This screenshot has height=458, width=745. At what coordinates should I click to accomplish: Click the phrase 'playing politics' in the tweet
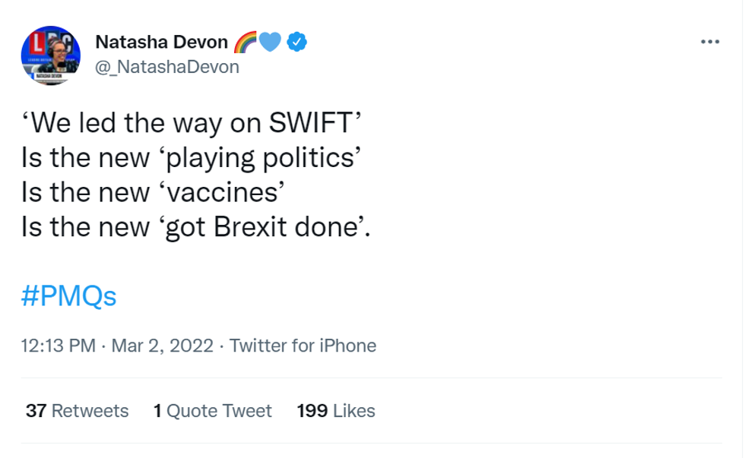262,159
